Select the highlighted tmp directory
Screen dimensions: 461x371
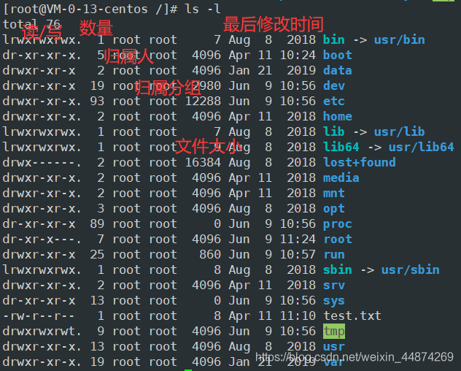click(334, 332)
